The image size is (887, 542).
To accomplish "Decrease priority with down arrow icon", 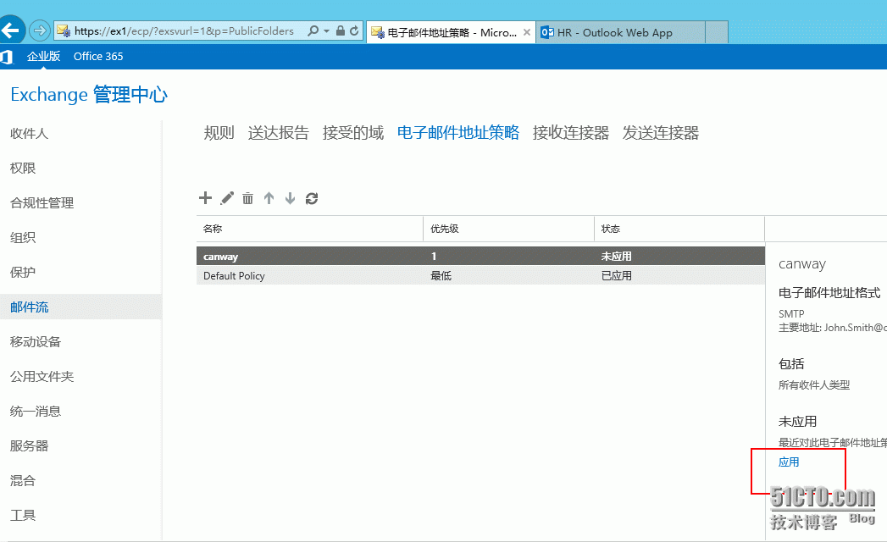I will click(291, 198).
